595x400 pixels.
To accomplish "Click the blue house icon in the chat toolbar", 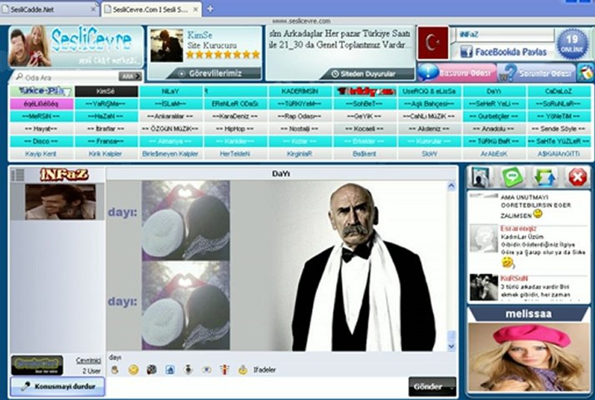I will 170,369.
